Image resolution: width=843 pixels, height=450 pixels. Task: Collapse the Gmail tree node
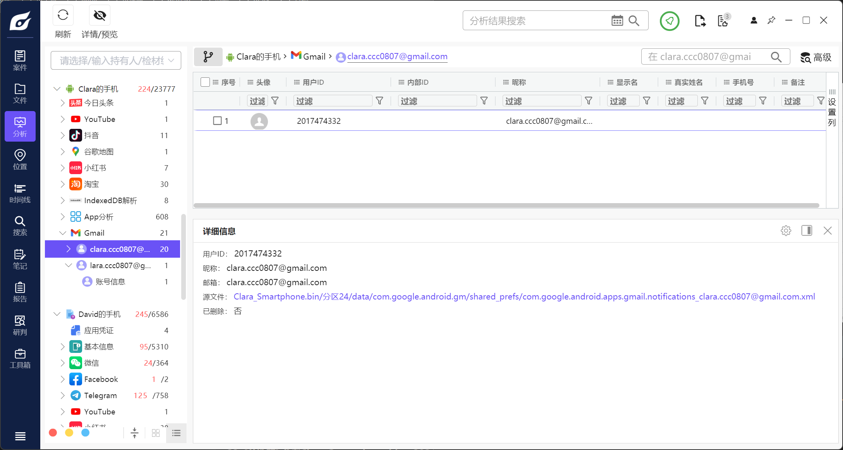click(x=62, y=233)
